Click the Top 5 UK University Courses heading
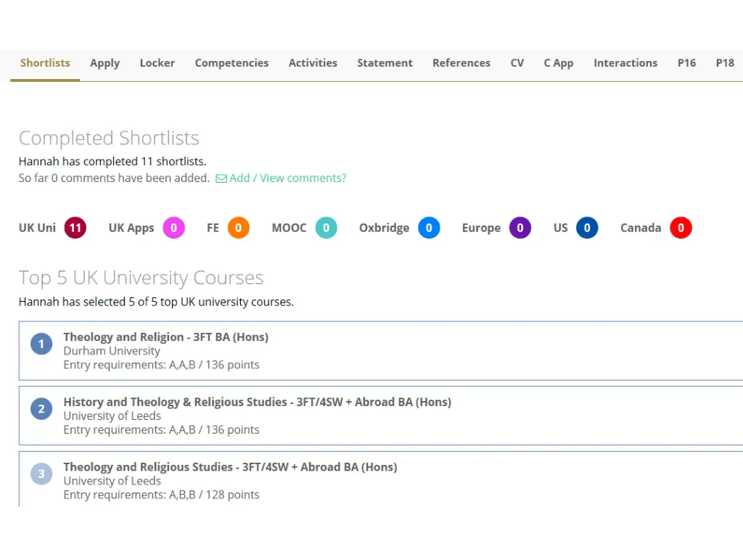 (x=141, y=278)
